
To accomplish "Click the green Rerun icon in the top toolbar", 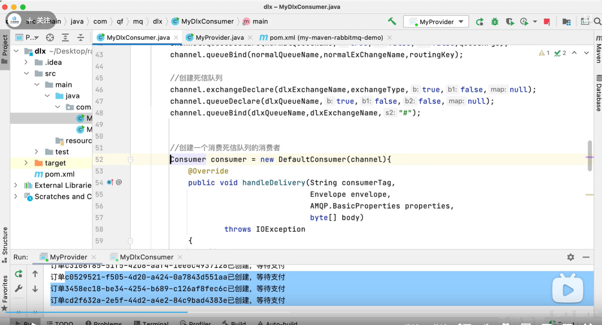I will (x=479, y=22).
